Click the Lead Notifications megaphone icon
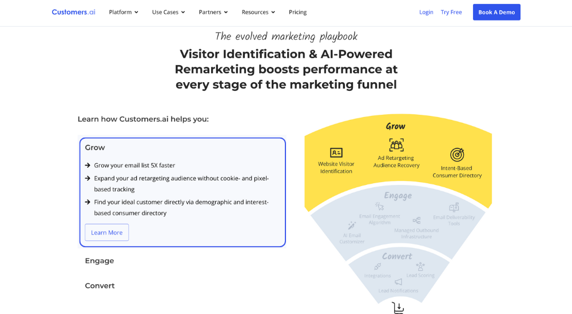 [x=398, y=282]
